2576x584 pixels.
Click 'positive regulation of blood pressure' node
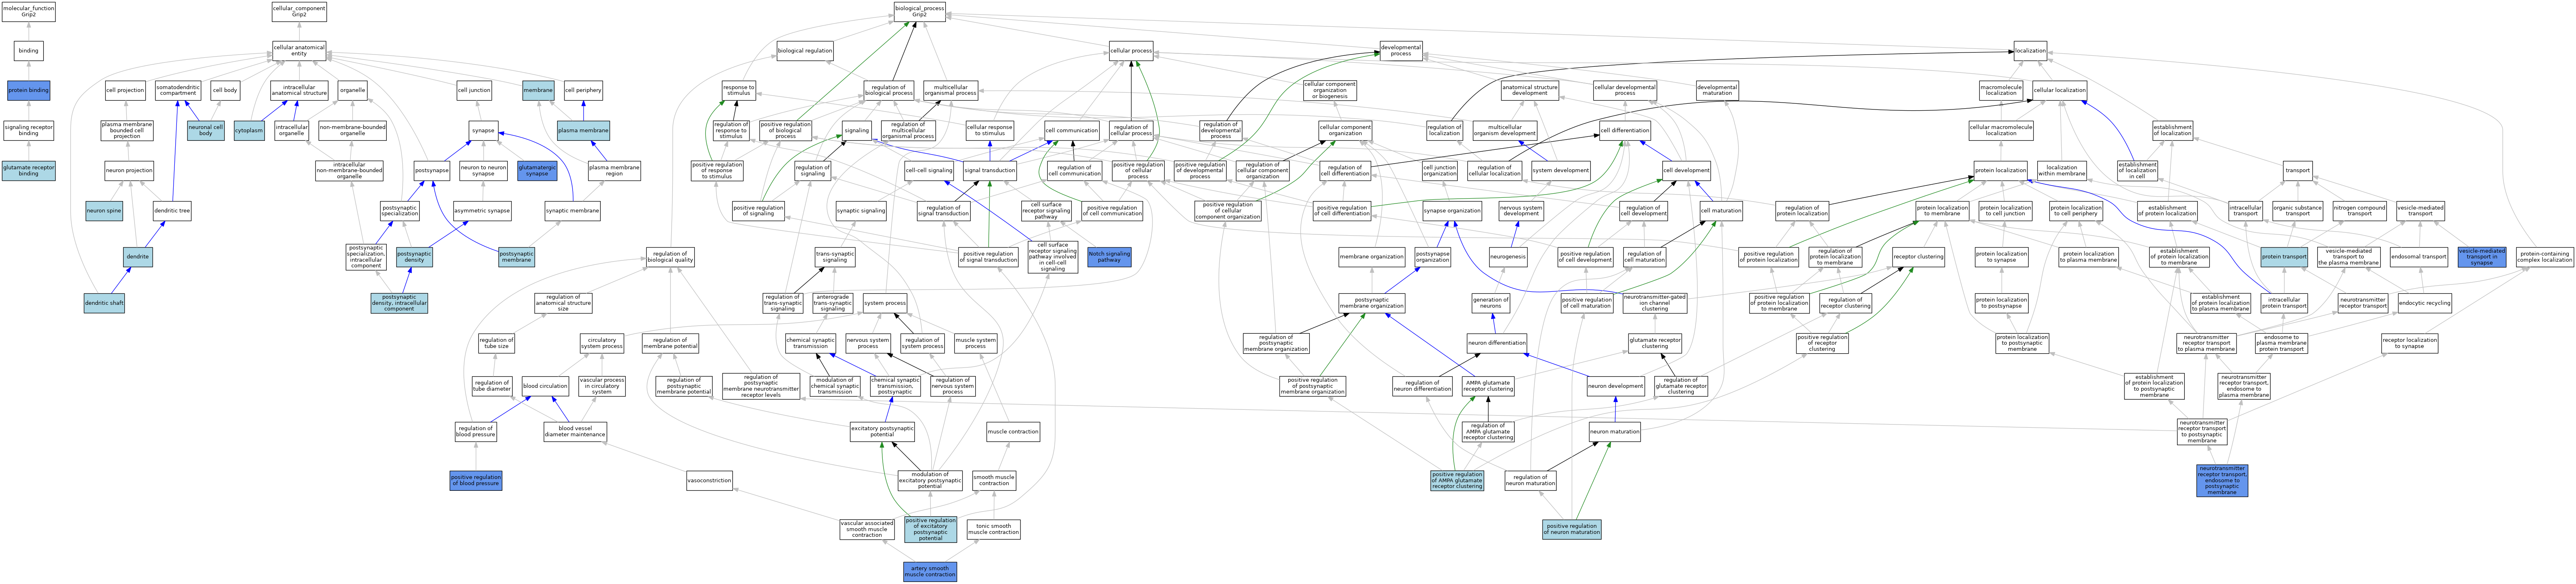coord(476,481)
